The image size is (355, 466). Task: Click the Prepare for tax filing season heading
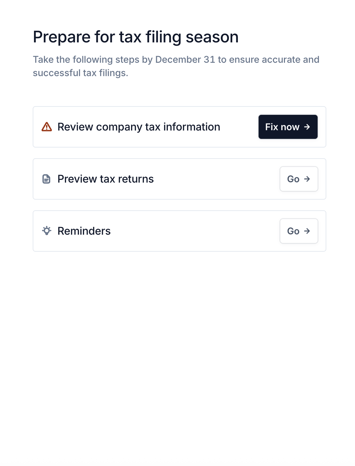click(135, 37)
